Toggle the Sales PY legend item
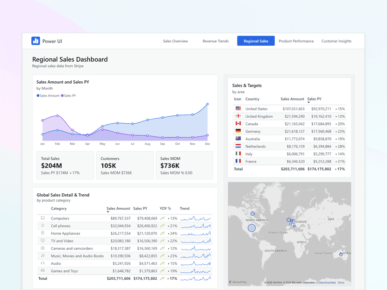This screenshot has height=290, width=387. [x=68, y=95]
